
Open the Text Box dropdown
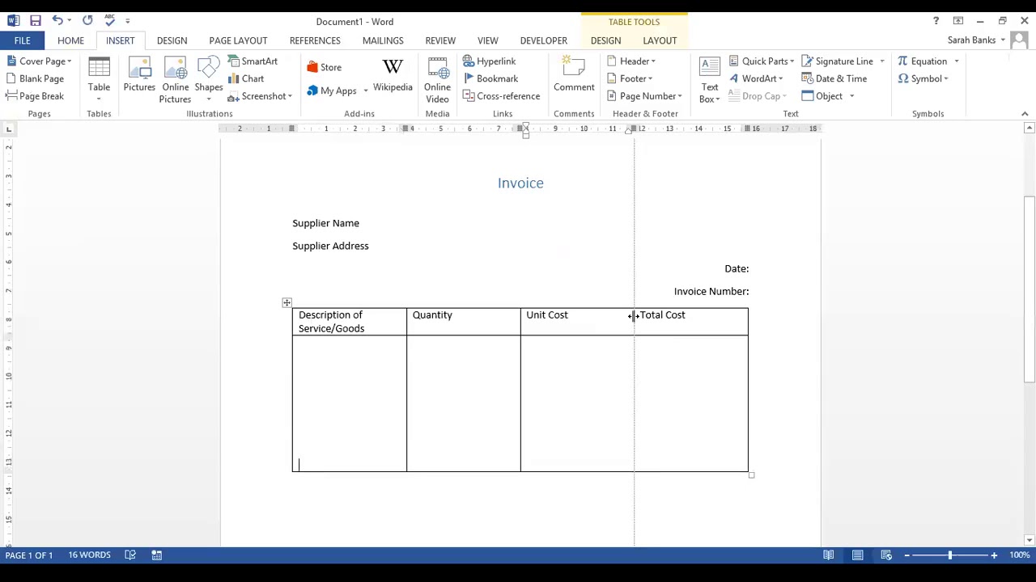pos(710,80)
